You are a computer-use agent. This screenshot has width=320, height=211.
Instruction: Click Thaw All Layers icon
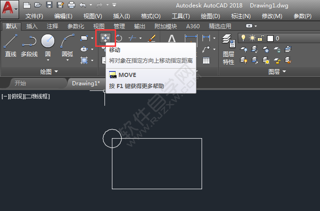[266, 60]
